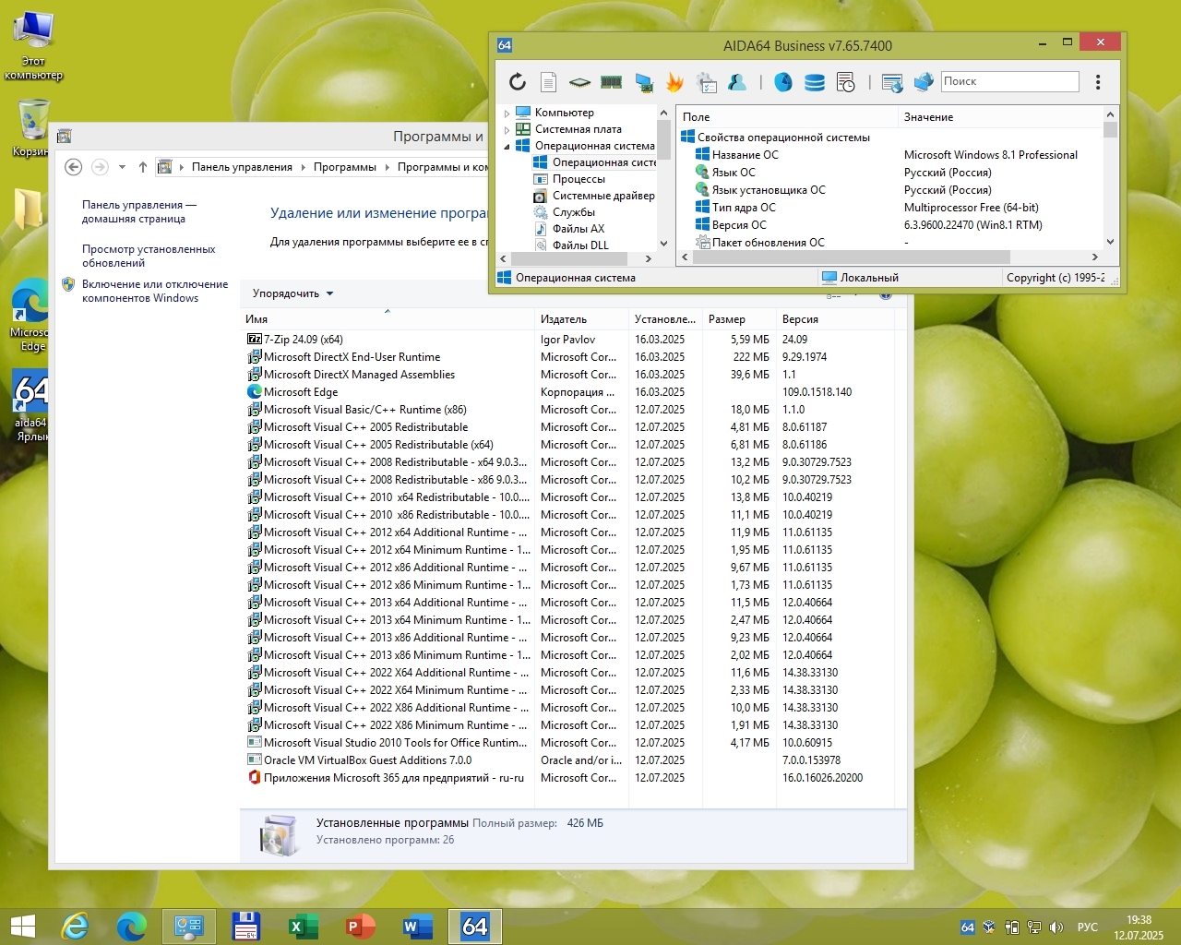Click the blue pie chart toolbar icon
The height and width of the screenshot is (945, 1181).
783,82
